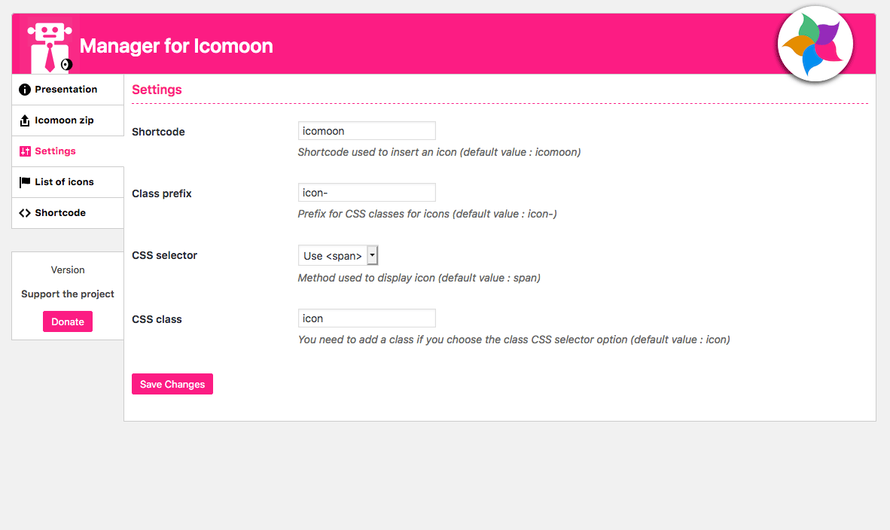Open the Shortcode tab in the sidebar
This screenshot has width=890, height=530.
pyautogui.click(x=60, y=213)
